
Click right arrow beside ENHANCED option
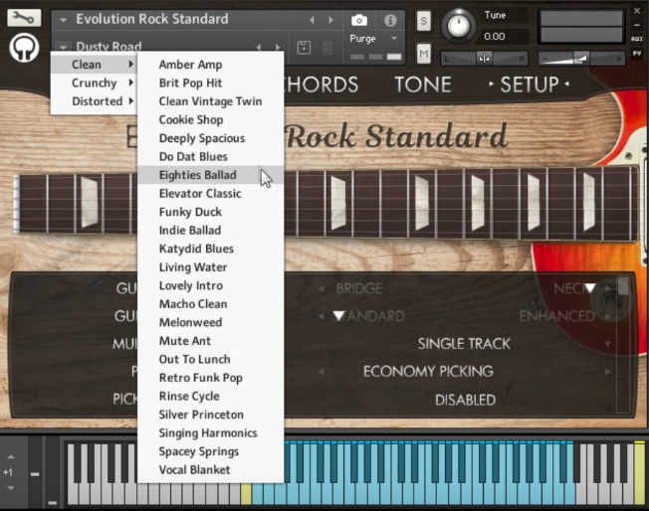(607, 316)
